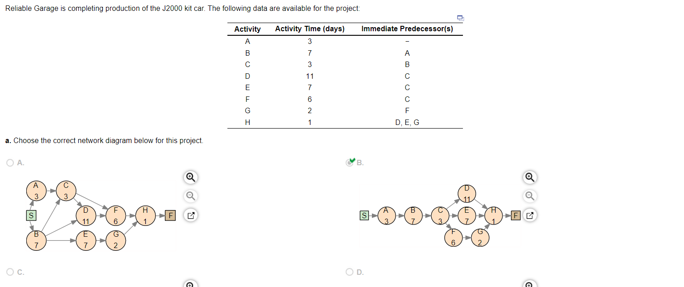Click the Activity column header in the table

click(x=247, y=29)
